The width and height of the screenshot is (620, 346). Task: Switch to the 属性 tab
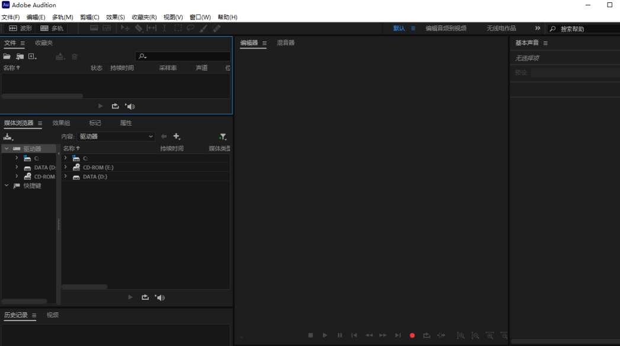coord(126,123)
